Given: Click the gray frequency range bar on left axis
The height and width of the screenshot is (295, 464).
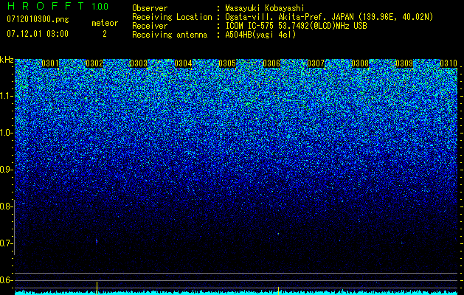Looking at the screenshot, I should [x=15, y=228].
